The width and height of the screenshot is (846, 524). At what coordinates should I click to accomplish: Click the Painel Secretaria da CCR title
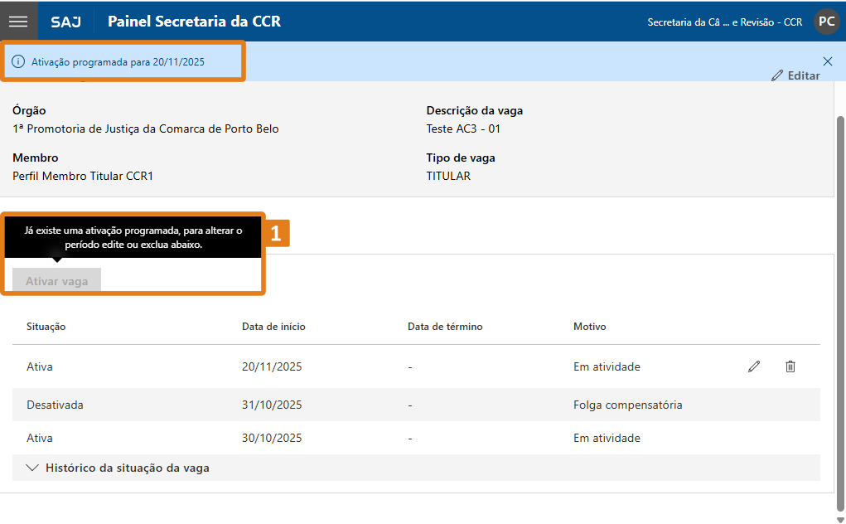pos(194,22)
